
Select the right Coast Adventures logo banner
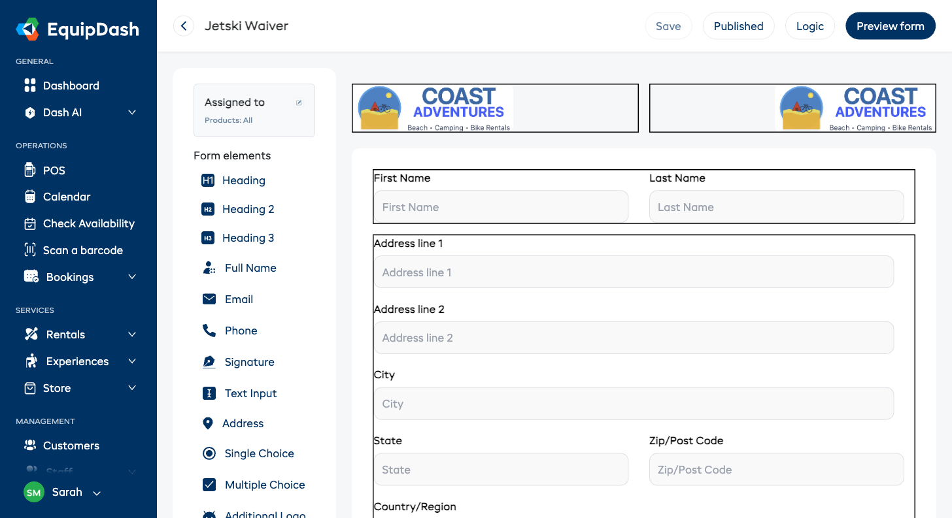(792, 108)
